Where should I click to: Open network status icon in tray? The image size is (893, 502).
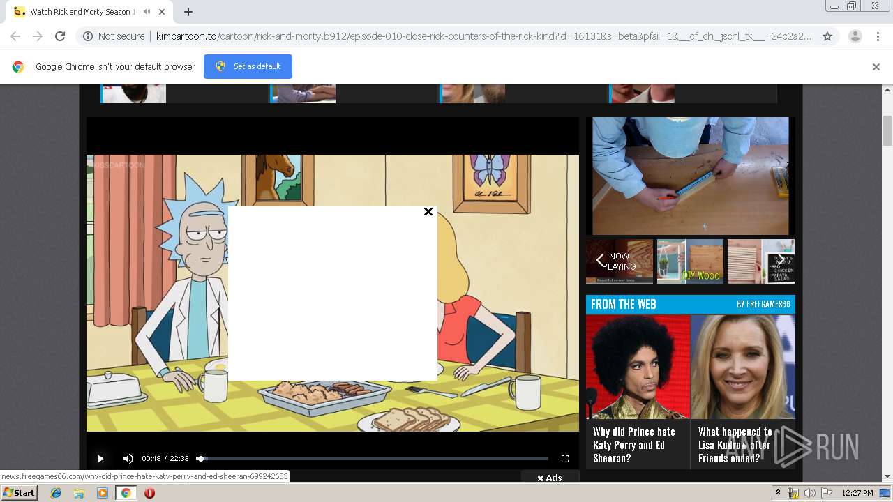click(793, 493)
